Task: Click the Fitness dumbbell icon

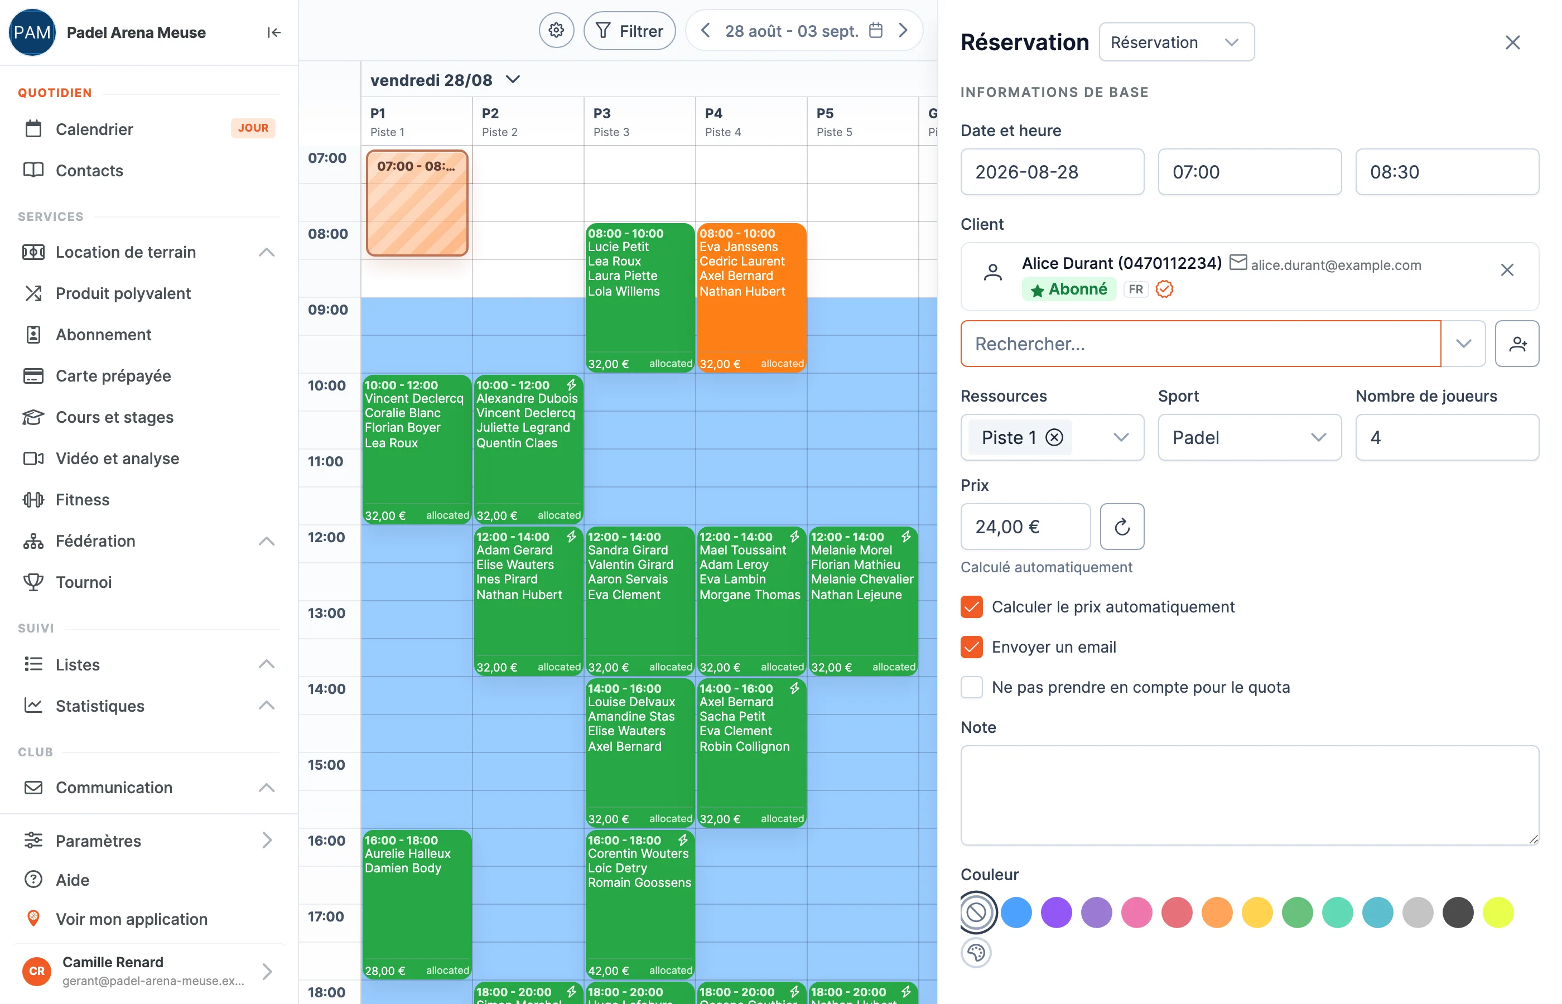Action: 33,499
